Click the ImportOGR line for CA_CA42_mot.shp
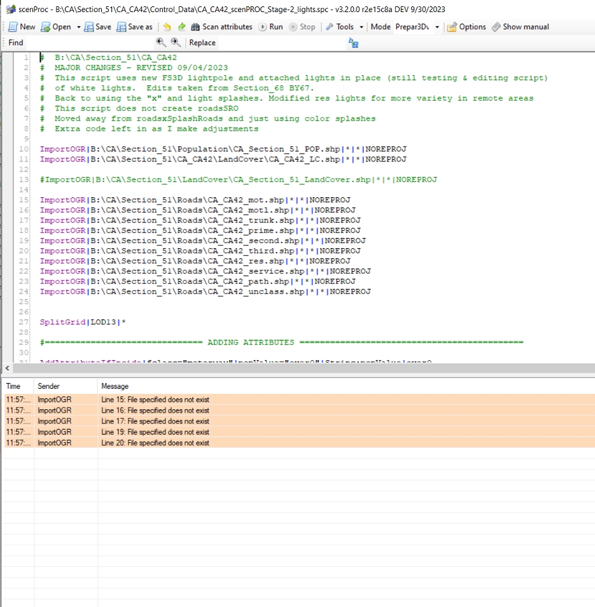595x607 pixels. (195, 200)
